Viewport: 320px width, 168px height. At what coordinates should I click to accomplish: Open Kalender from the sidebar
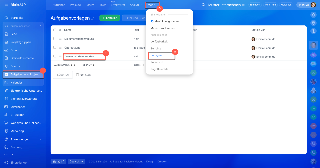pos(16,82)
